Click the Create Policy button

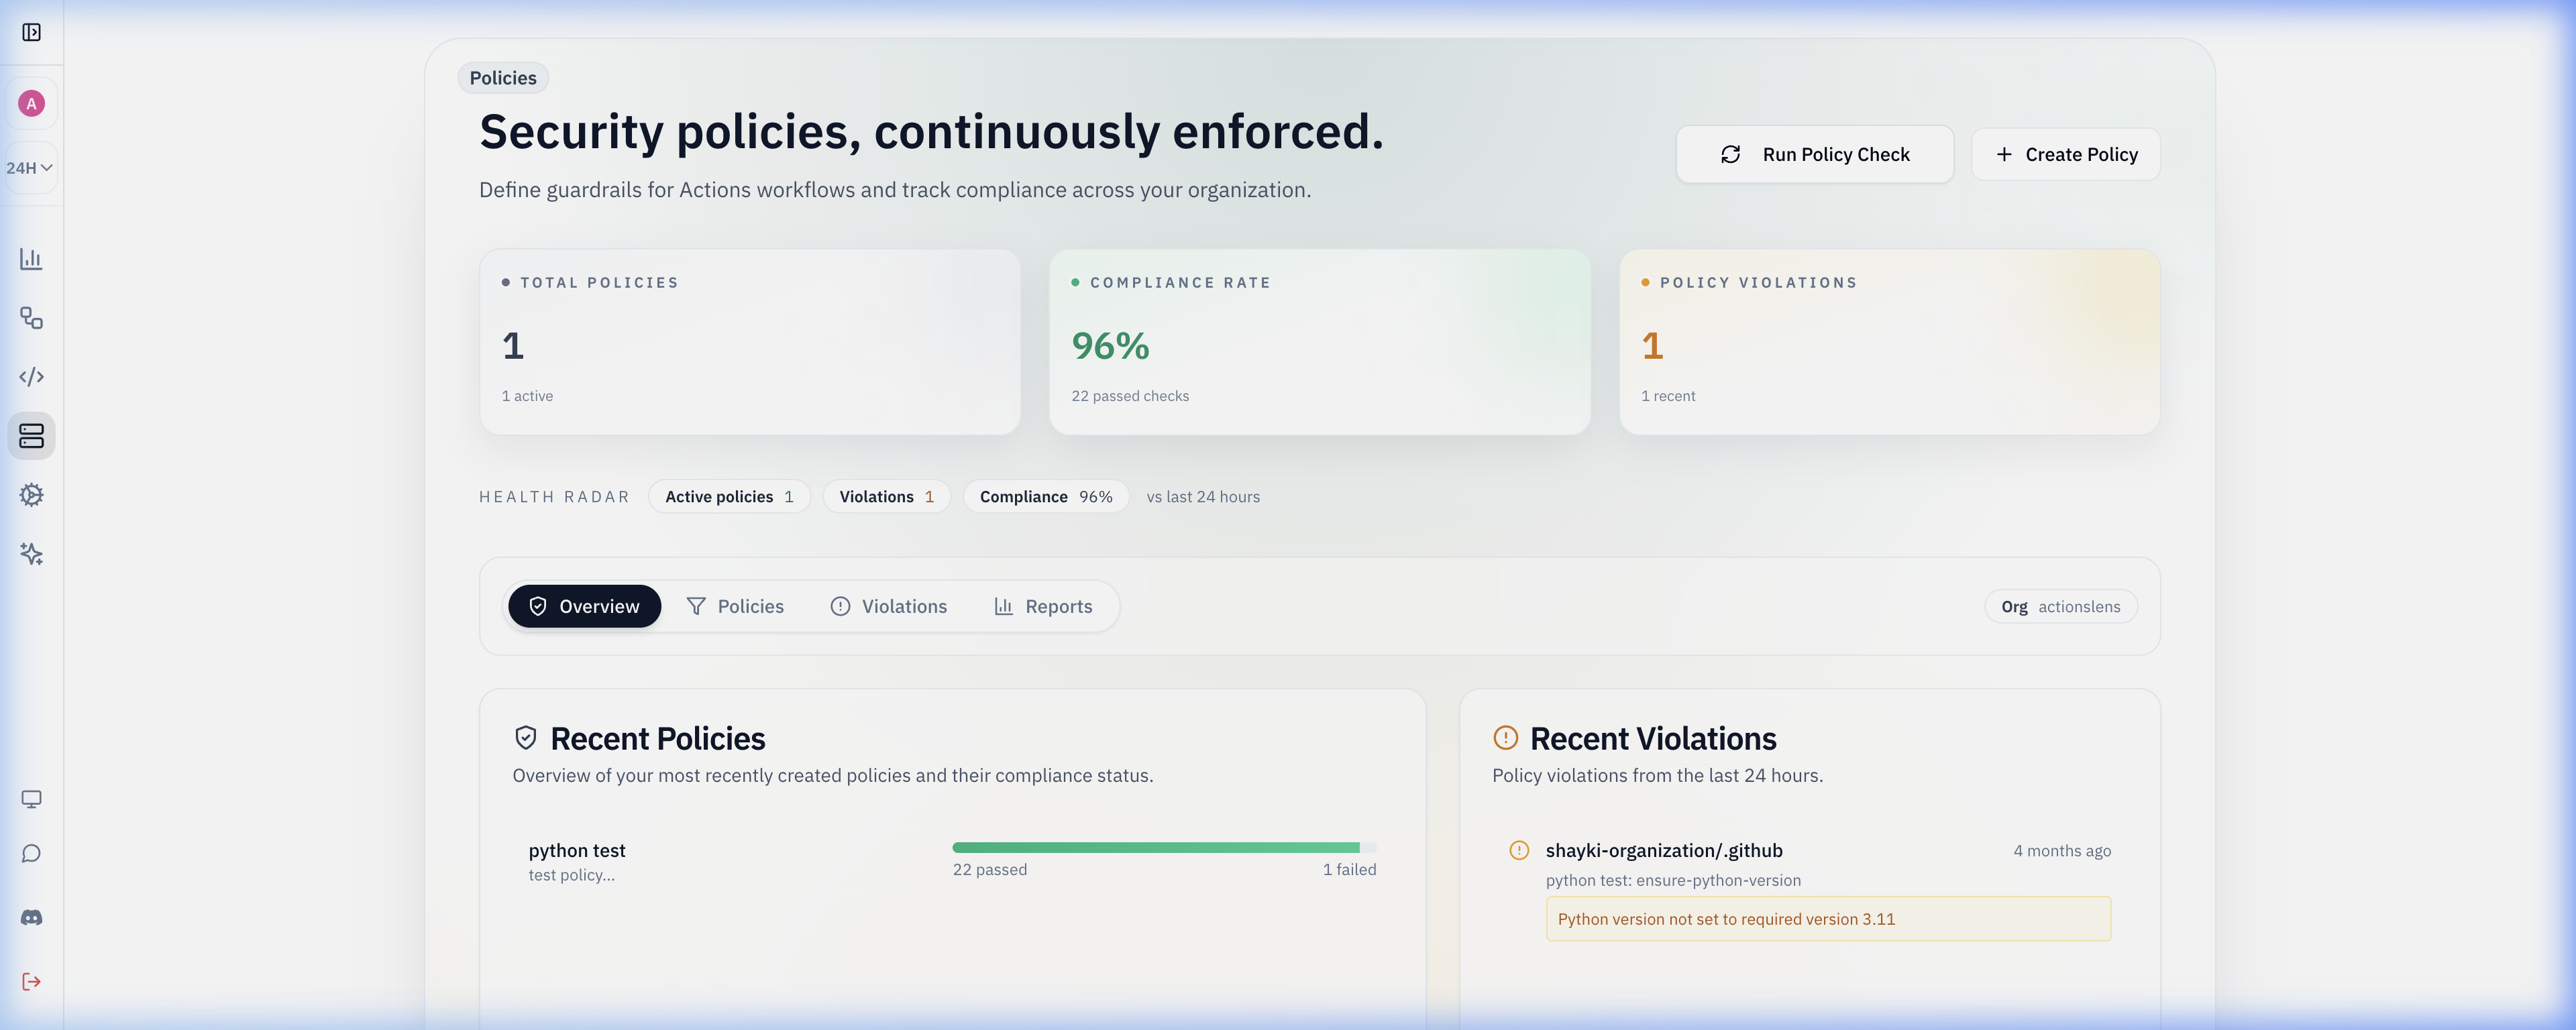[2064, 154]
